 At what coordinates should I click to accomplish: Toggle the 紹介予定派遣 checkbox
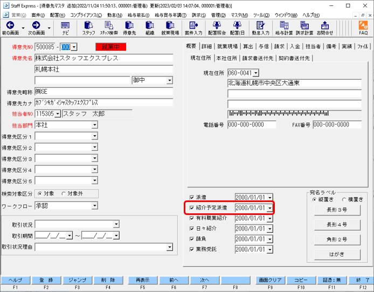(x=191, y=208)
